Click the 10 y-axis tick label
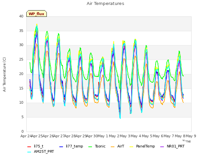This screenshot has height=158, width=211. point(21,103)
